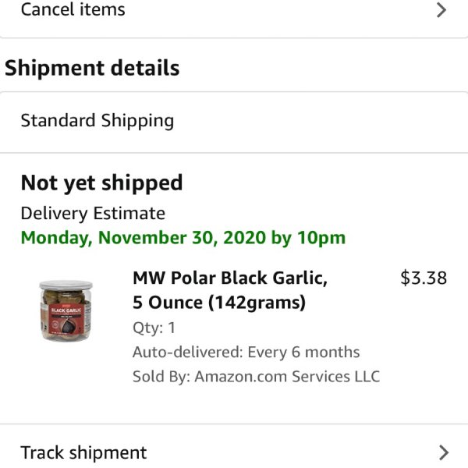Click the Standard Shipping row

tap(234, 122)
